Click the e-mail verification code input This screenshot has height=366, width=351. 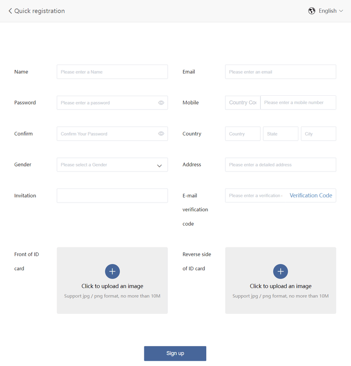coord(255,196)
